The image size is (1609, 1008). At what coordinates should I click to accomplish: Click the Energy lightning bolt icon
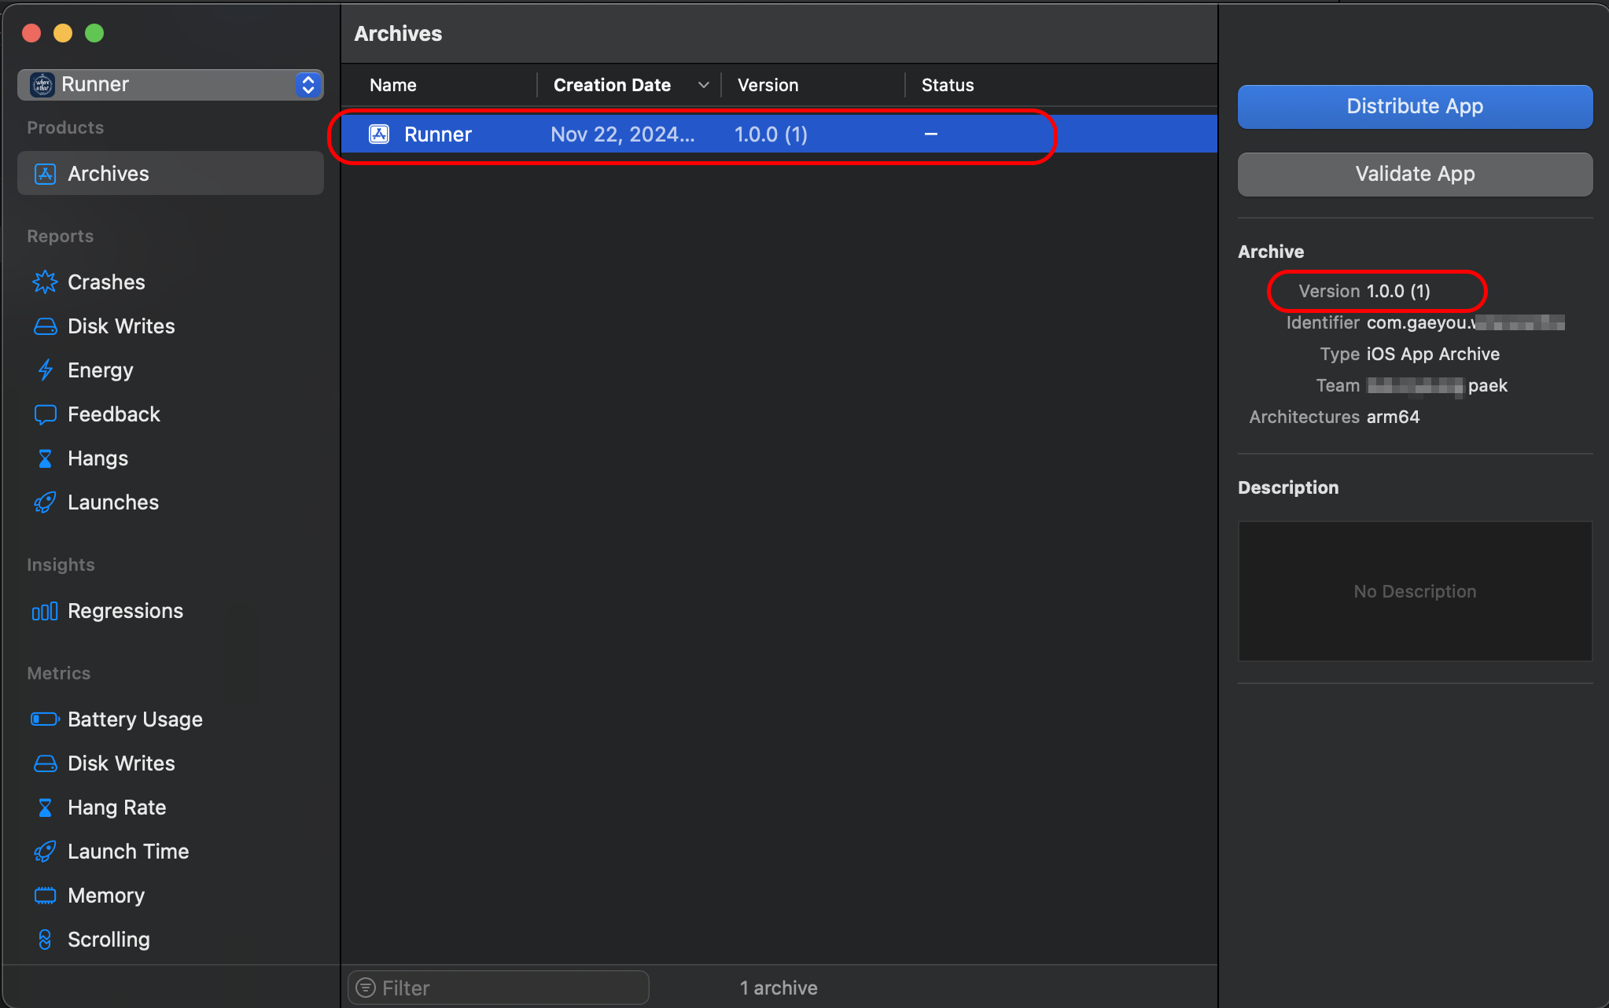point(45,370)
